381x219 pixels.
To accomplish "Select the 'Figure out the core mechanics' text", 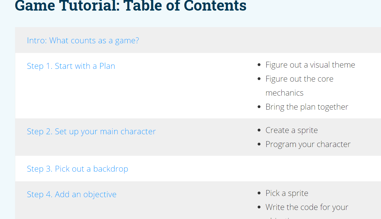I will pyautogui.click(x=299, y=86).
